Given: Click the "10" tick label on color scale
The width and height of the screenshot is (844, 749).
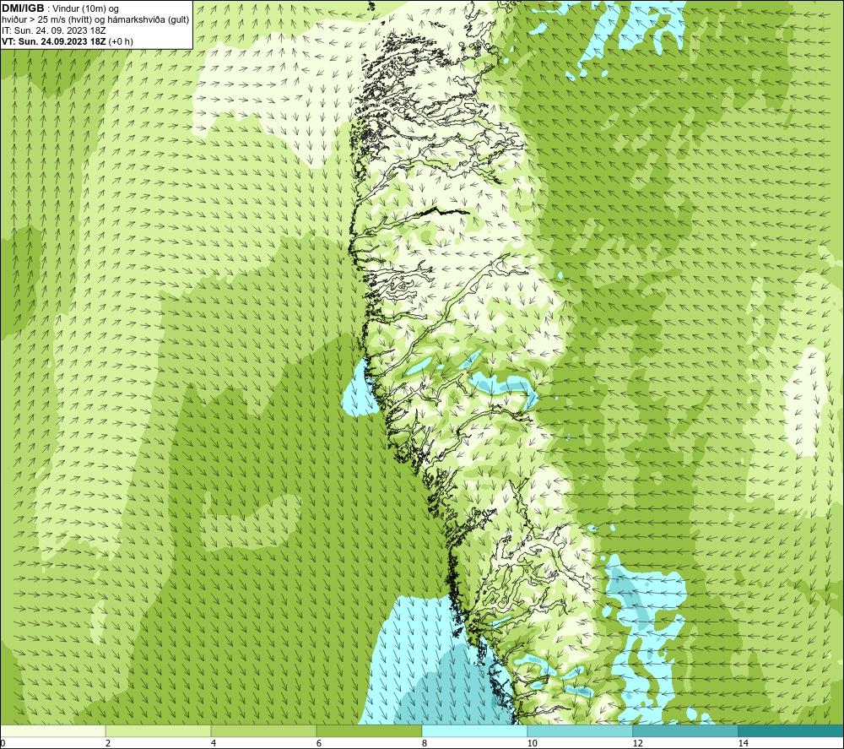Looking at the screenshot, I should click(532, 743).
